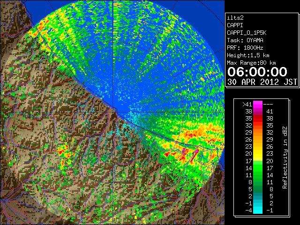Click the "Max Range:80 km" line
300x225 pixels.
pyautogui.click(x=251, y=63)
